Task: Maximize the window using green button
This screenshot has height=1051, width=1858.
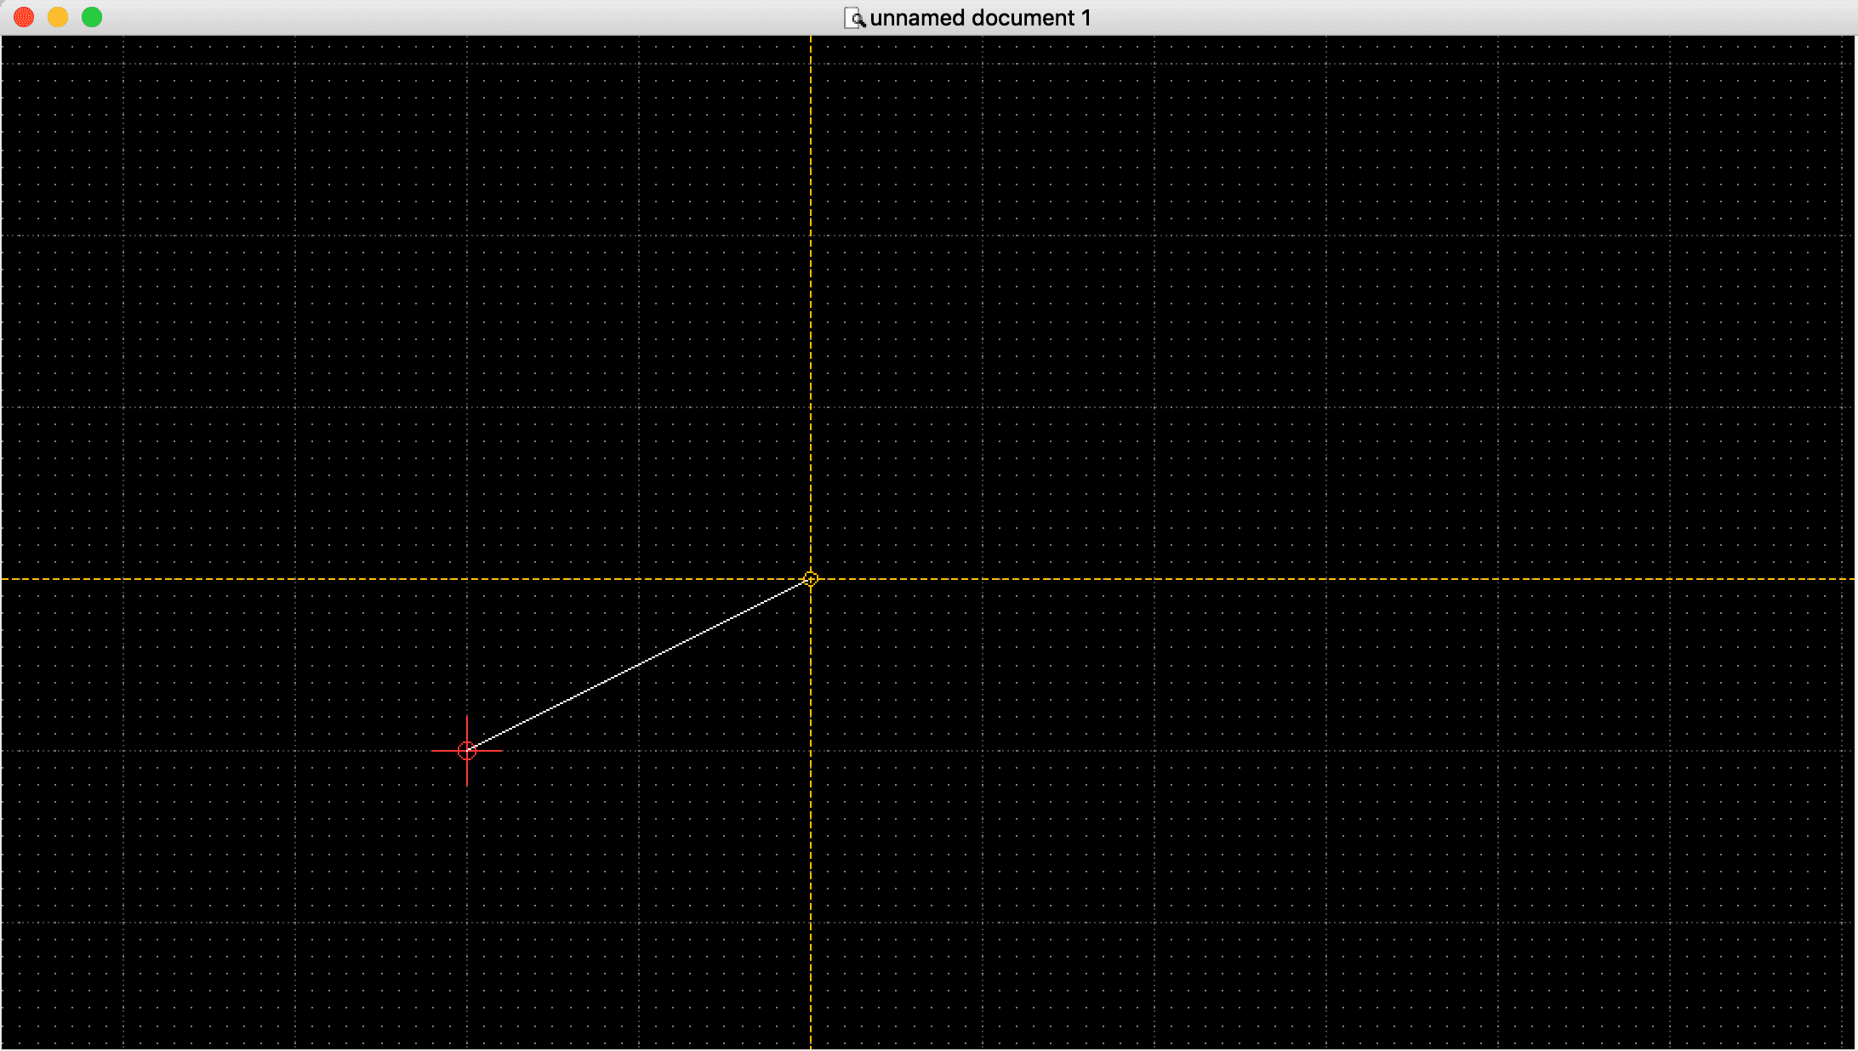Action: 92,17
